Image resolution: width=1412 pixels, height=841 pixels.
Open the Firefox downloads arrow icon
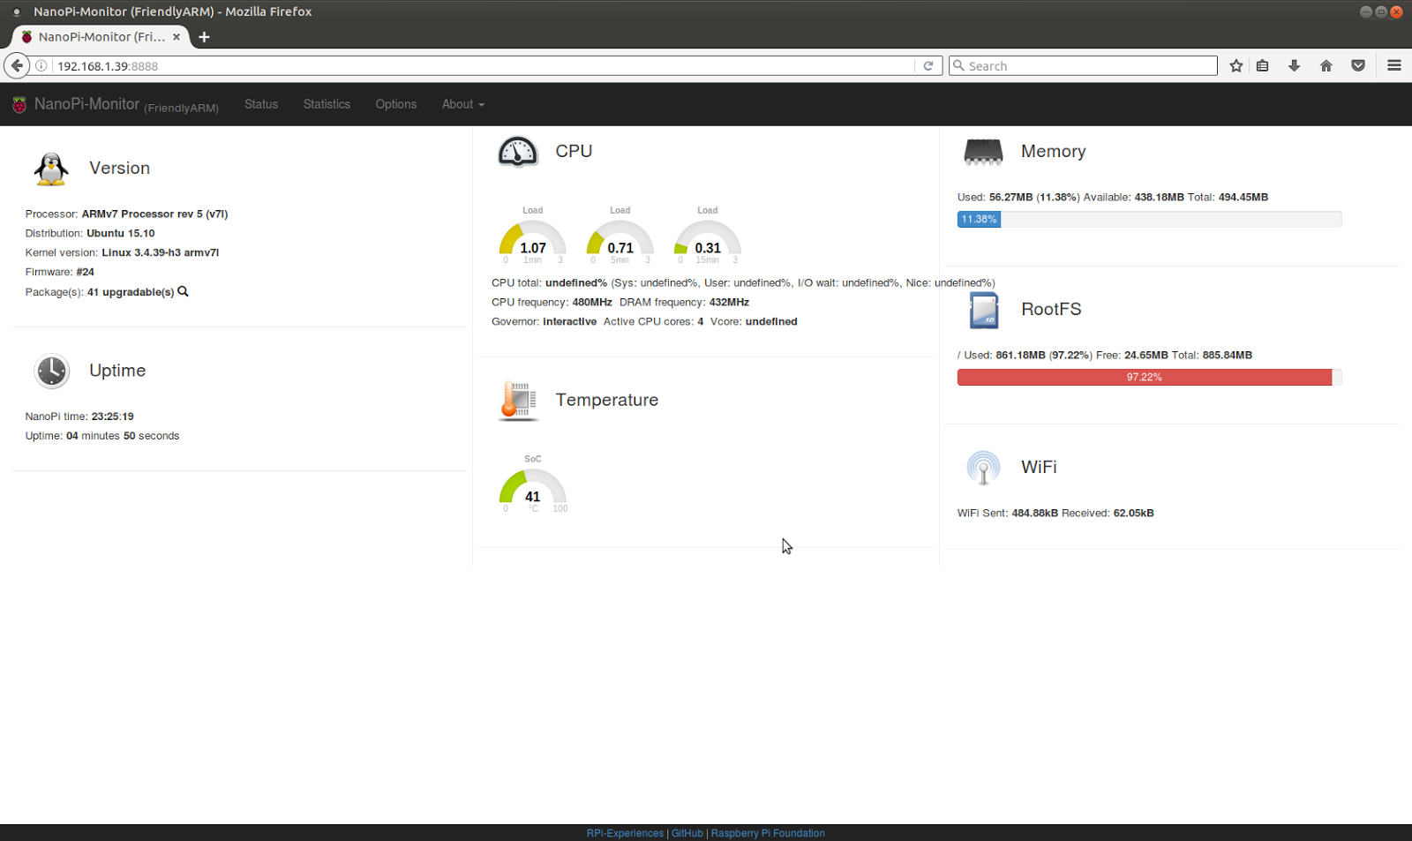click(1295, 66)
